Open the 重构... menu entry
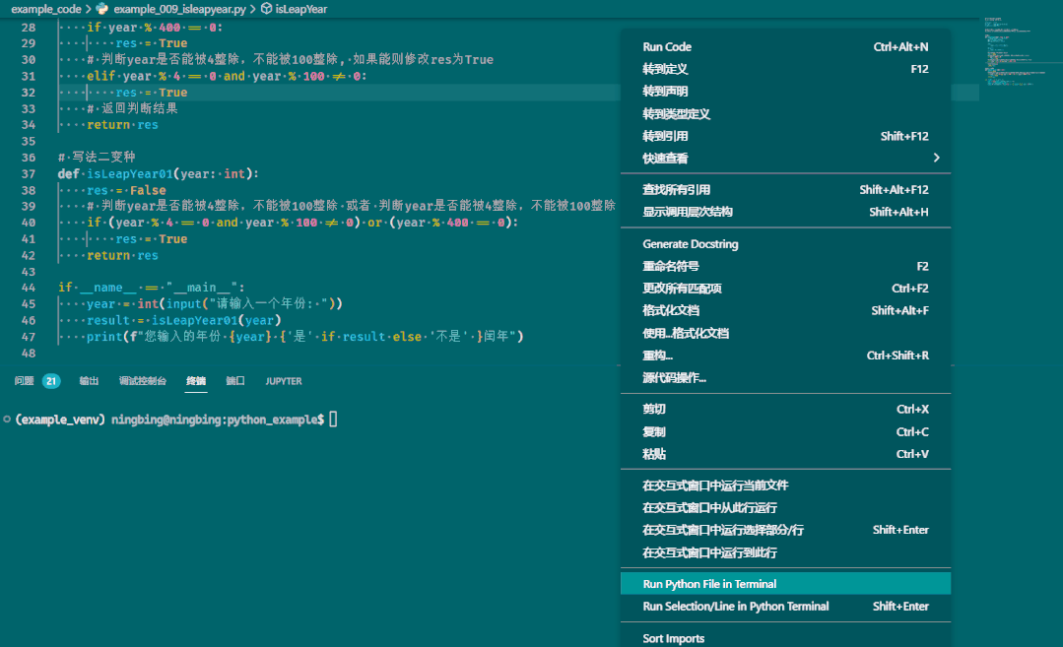The image size is (1063, 647). [785, 356]
